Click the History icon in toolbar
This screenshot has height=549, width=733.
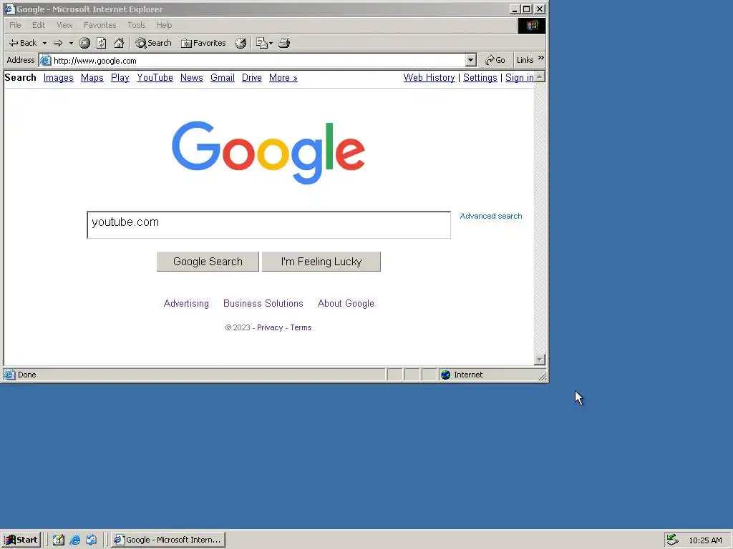[x=241, y=43]
